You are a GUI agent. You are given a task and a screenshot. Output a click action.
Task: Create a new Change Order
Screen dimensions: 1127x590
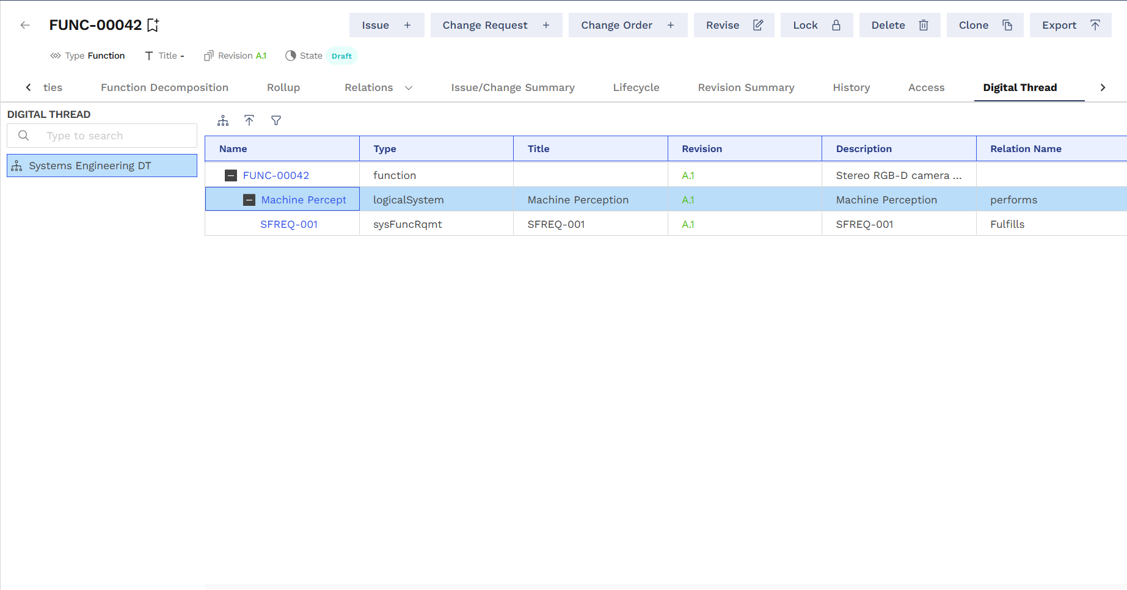[x=628, y=25]
